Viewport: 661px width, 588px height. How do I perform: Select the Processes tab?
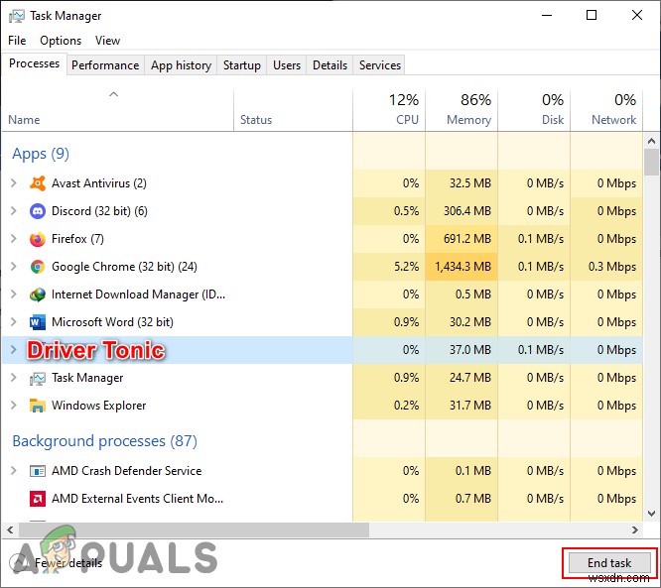click(34, 63)
